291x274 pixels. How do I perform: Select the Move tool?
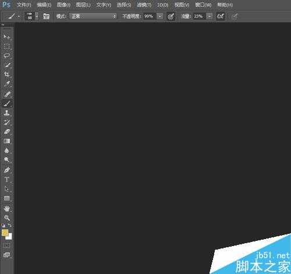(x=6, y=37)
